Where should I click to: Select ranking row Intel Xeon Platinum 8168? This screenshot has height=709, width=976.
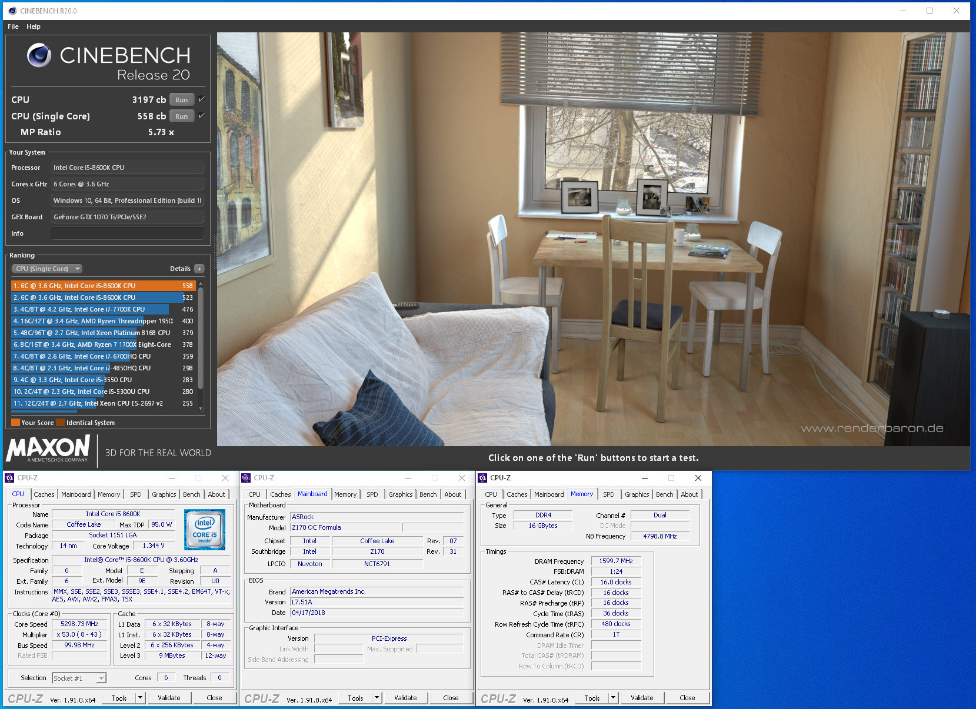[x=104, y=333]
